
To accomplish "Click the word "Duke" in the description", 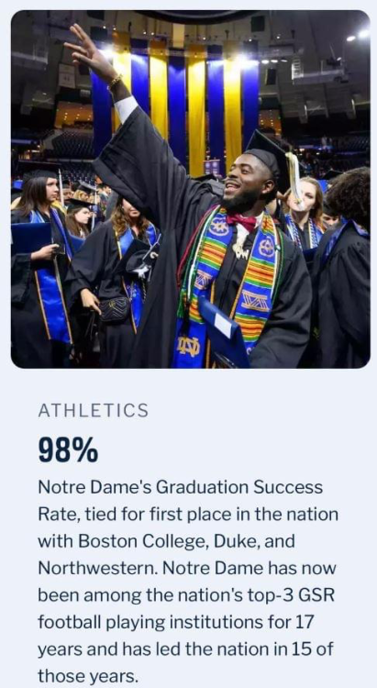I will tap(233, 541).
